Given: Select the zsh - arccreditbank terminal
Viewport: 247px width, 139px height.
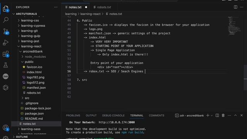Looking at the screenshot, I should (189, 115).
